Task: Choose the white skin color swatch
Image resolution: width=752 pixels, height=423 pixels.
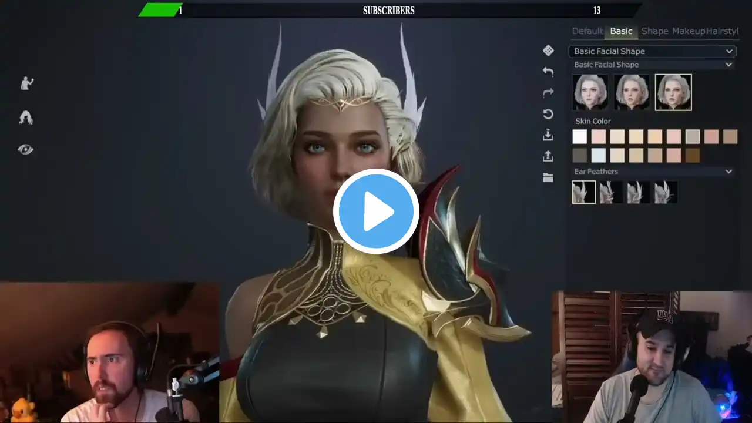Action: click(x=580, y=137)
